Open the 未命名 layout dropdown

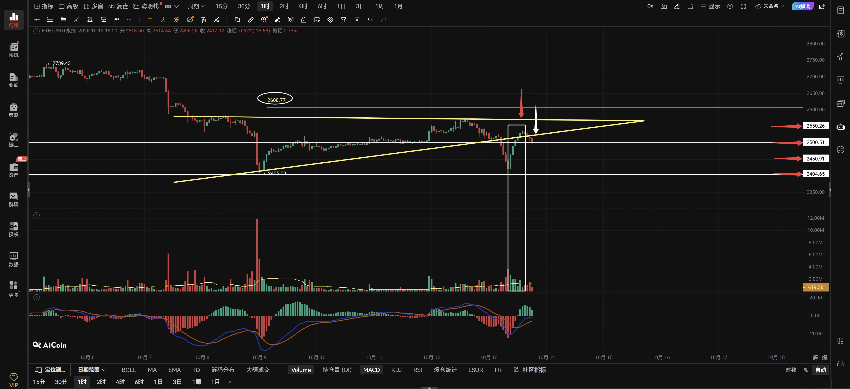click(x=770, y=6)
